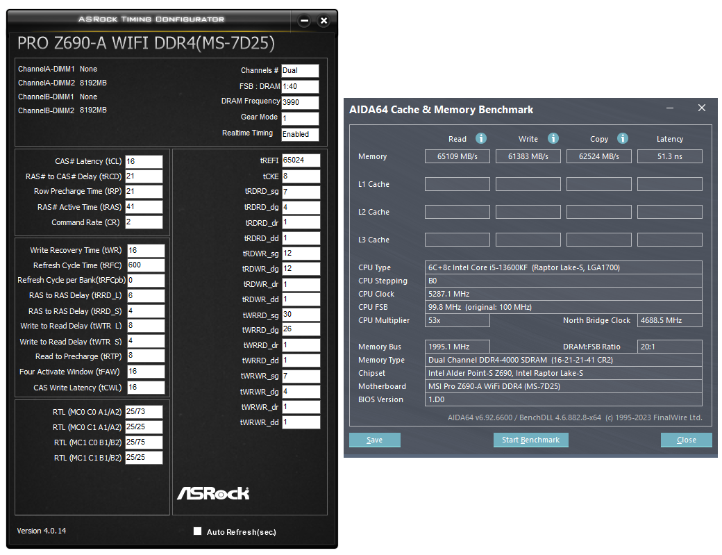The image size is (722, 555).
Task: Click the RAS# to CAS# Delay (tRCD) field
Action: pyautogui.click(x=144, y=176)
